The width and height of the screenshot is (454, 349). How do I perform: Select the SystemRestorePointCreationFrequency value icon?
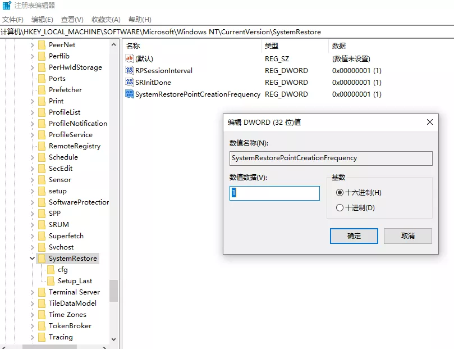[x=130, y=94]
